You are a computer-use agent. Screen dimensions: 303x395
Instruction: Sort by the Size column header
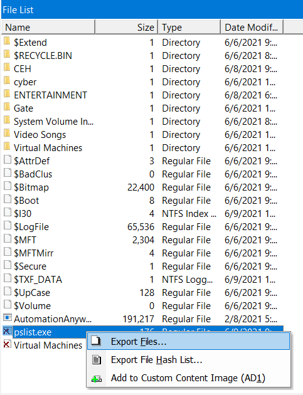[x=127, y=27]
